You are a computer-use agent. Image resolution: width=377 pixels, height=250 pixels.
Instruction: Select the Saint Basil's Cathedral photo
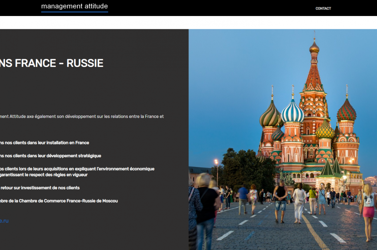point(283,139)
